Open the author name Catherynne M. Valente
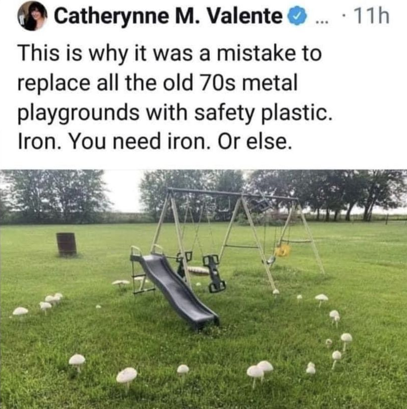407x409 pixels. coord(168,16)
